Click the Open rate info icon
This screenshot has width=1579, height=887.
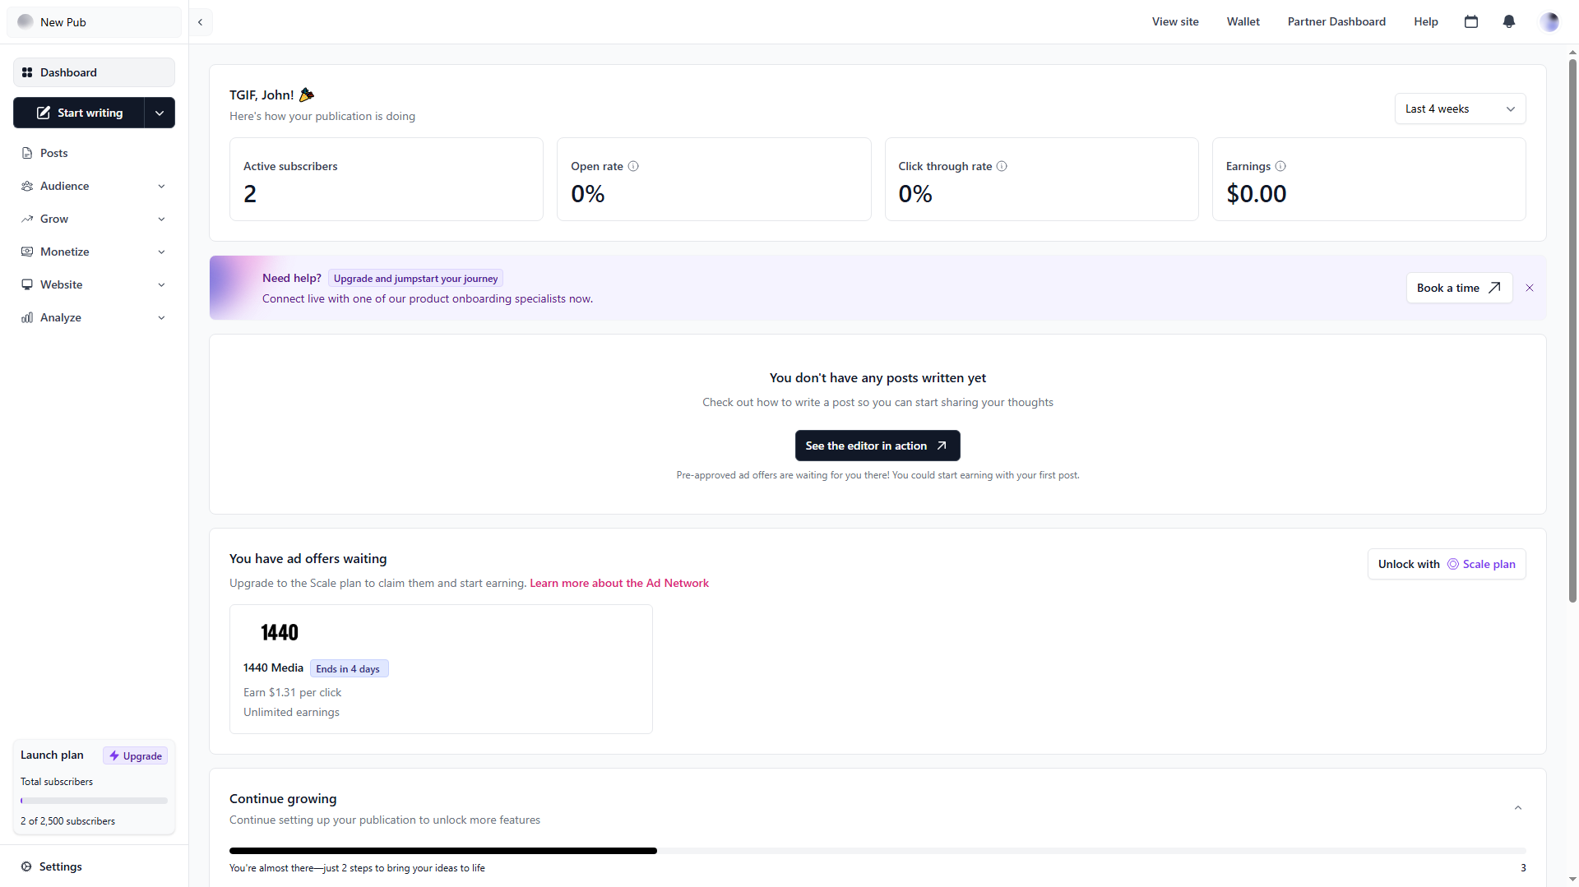click(633, 166)
